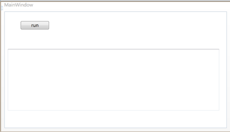
Task: Place cursor inside the empty output area
Action: click(113, 80)
